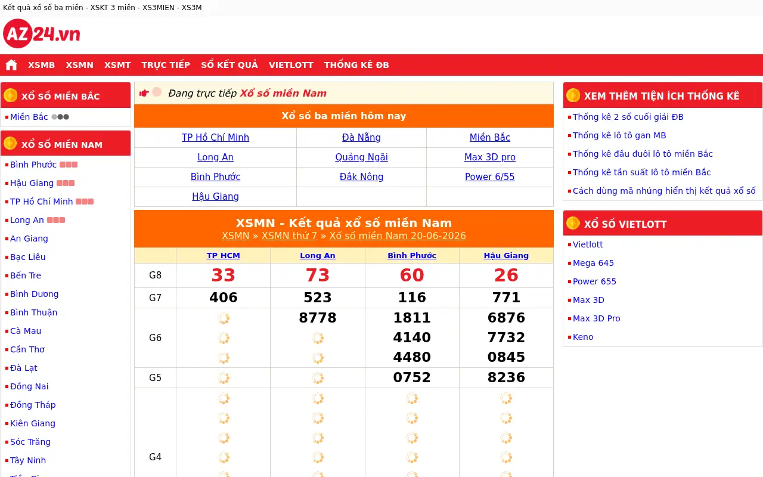Open Đồng Tháp in sidebar

[x=33, y=405]
